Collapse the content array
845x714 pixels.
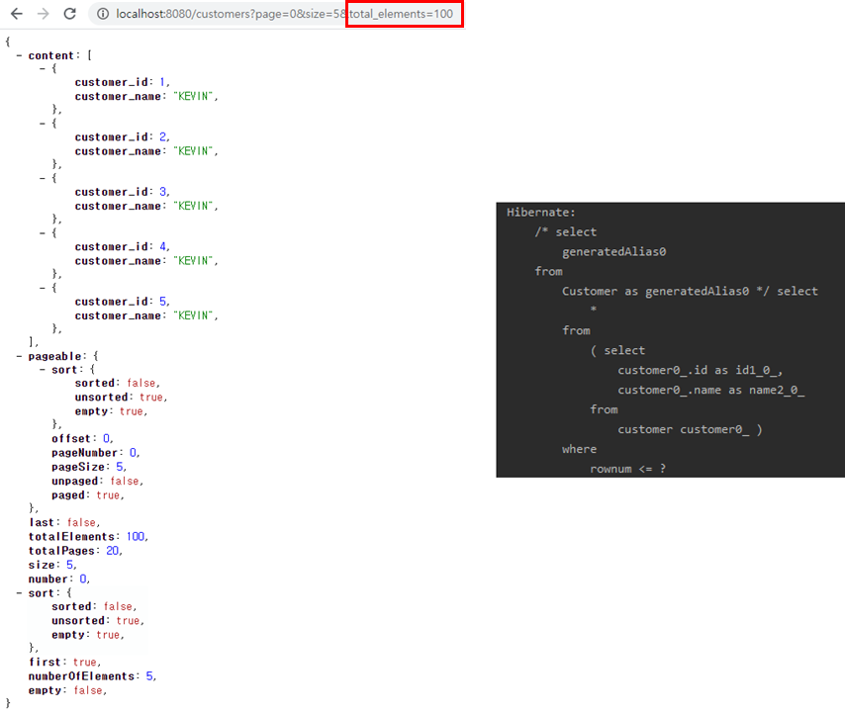click(19, 55)
